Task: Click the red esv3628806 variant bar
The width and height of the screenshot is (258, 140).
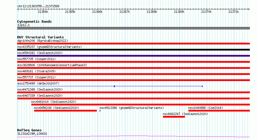Action: pos(133,68)
